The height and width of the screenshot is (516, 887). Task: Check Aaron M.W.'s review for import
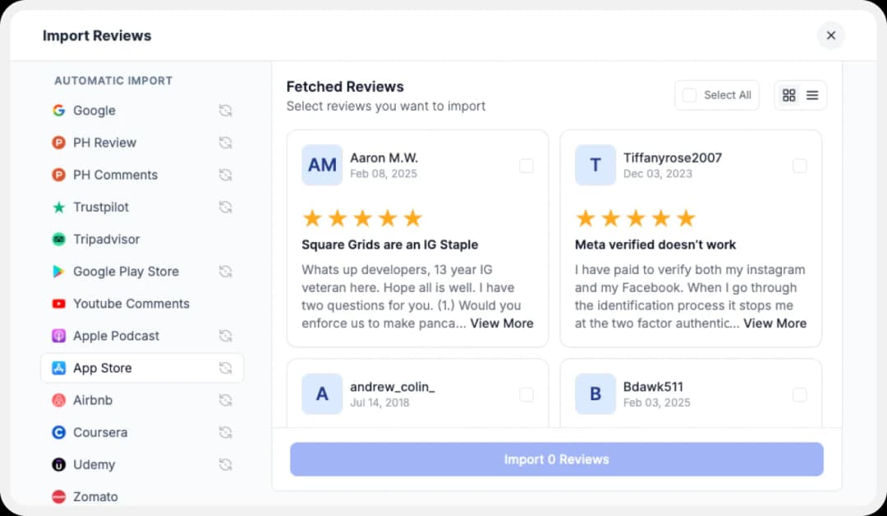pos(526,166)
